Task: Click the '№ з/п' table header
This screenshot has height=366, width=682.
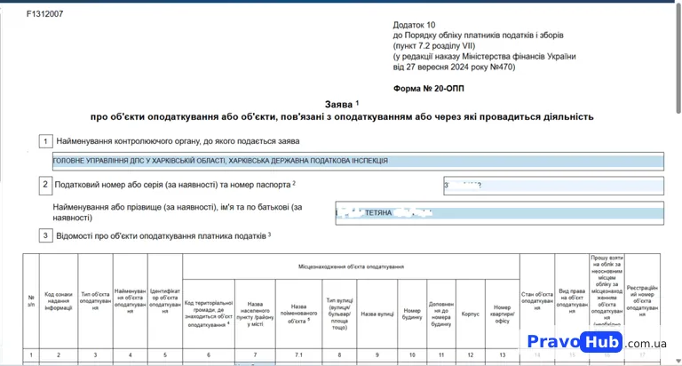Action: pyautogui.click(x=31, y=301)
